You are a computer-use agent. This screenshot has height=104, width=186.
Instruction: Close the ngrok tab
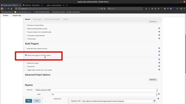[x=64, y=5]
